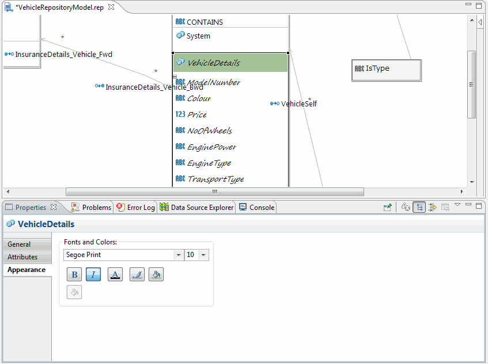Click the ABC icon beside Colour
Image resolution: width=488 pixels, height=364 pixels.
click(180, 98)
